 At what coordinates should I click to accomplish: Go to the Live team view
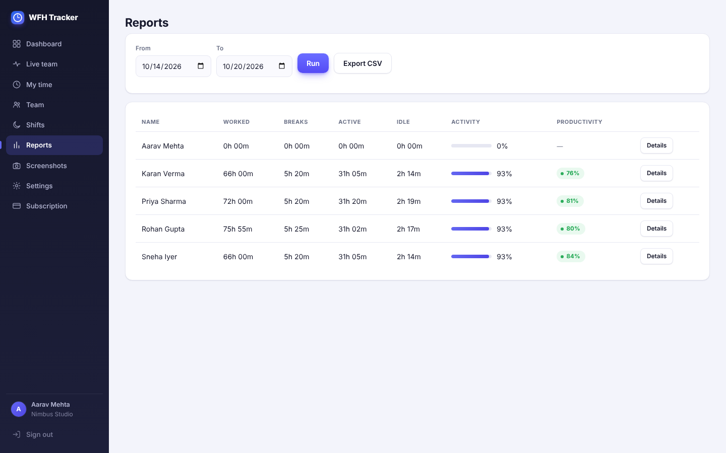[x=54, y=64]
